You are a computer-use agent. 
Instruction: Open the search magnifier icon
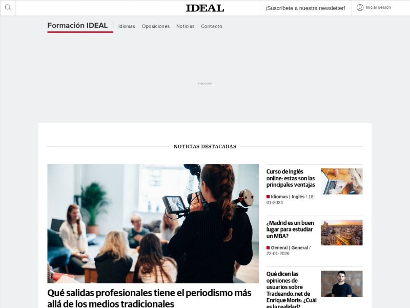click(x=8, y=8)
